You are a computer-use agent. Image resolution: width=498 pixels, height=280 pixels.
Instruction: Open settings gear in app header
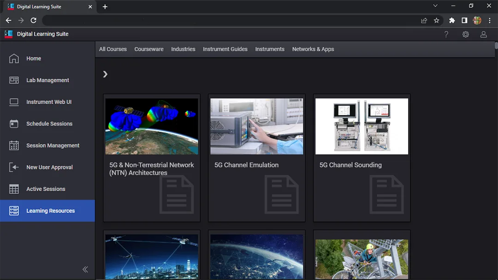pyautogui.click(x=466, y=34)
